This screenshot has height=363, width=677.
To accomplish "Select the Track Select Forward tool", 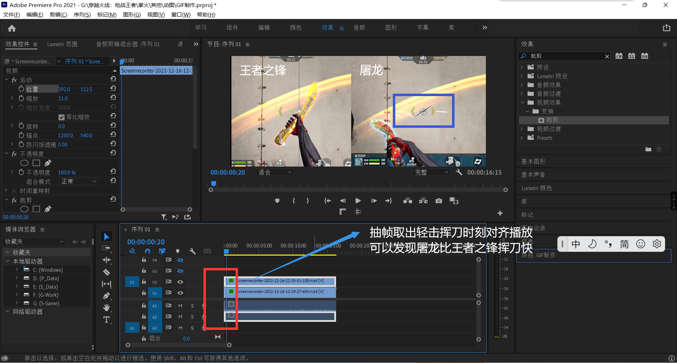I will coord(106,248).
